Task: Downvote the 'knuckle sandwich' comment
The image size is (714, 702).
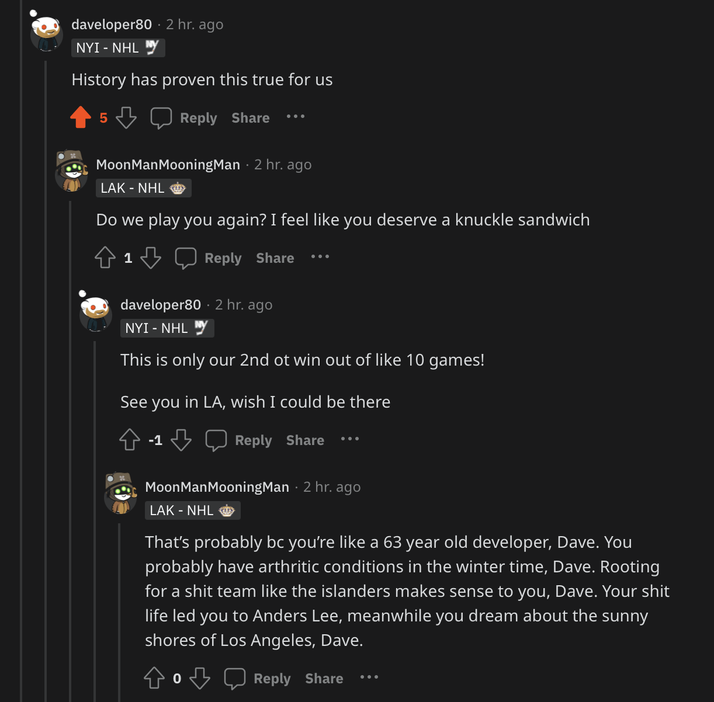Action: coord(151,258)
